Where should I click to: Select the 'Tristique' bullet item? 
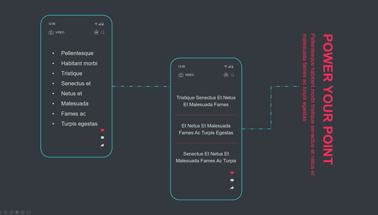point(71,73)
